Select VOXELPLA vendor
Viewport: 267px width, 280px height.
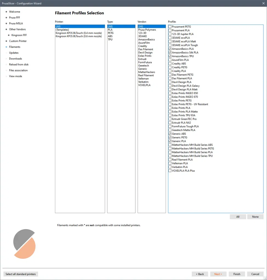point(152,85)
